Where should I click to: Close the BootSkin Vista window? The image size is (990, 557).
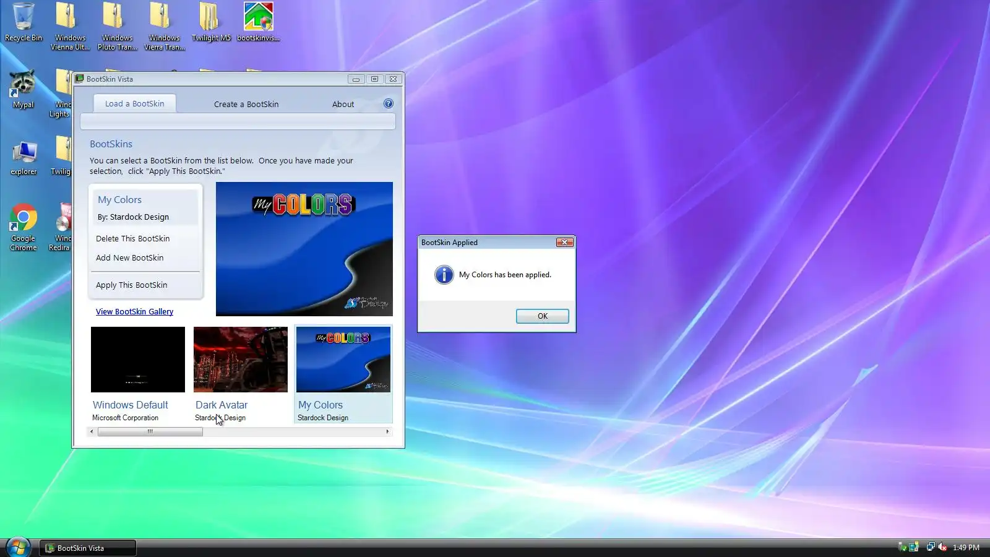pos(393,79)
